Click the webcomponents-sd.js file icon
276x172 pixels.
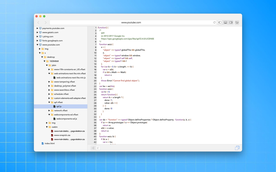click(55, 119)
